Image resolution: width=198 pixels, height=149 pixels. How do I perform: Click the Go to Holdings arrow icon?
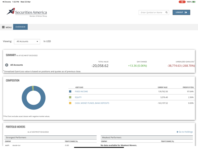[177, 132]
